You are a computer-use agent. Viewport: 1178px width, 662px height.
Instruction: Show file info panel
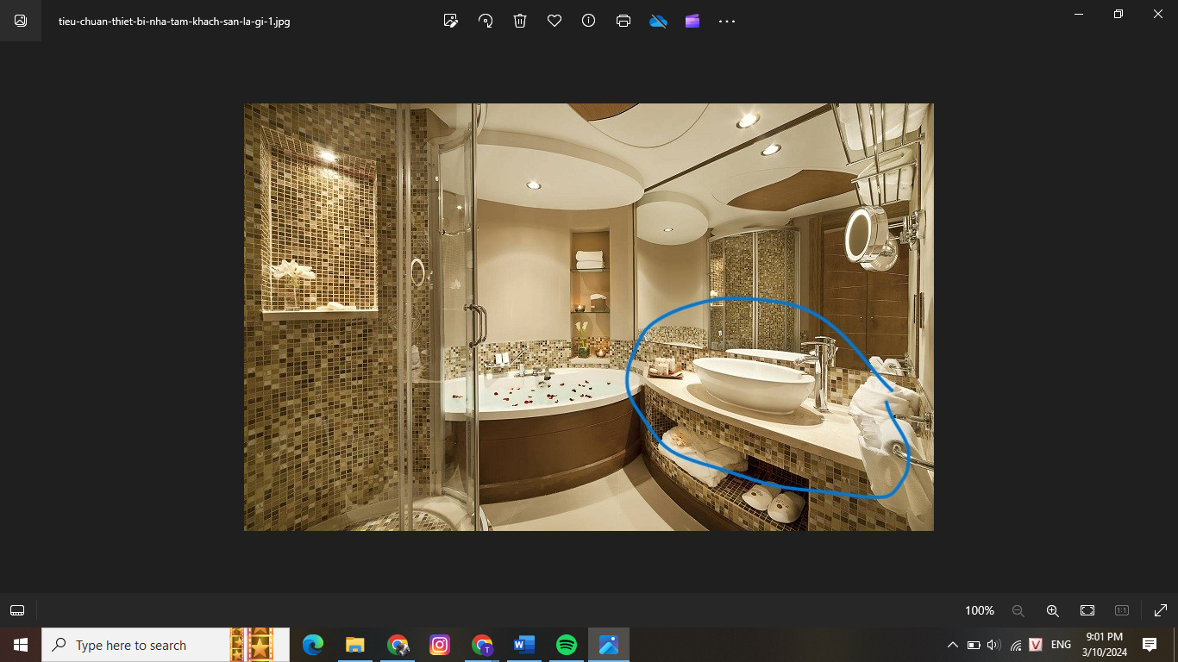coord(589,21)
